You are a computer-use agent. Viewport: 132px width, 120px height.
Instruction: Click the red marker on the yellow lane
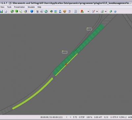66,65
